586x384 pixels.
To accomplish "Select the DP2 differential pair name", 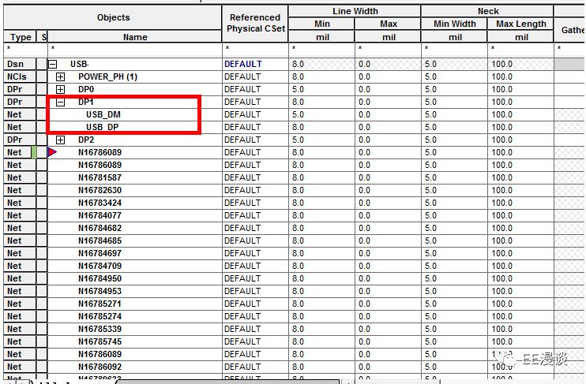I will click(86, 140).
